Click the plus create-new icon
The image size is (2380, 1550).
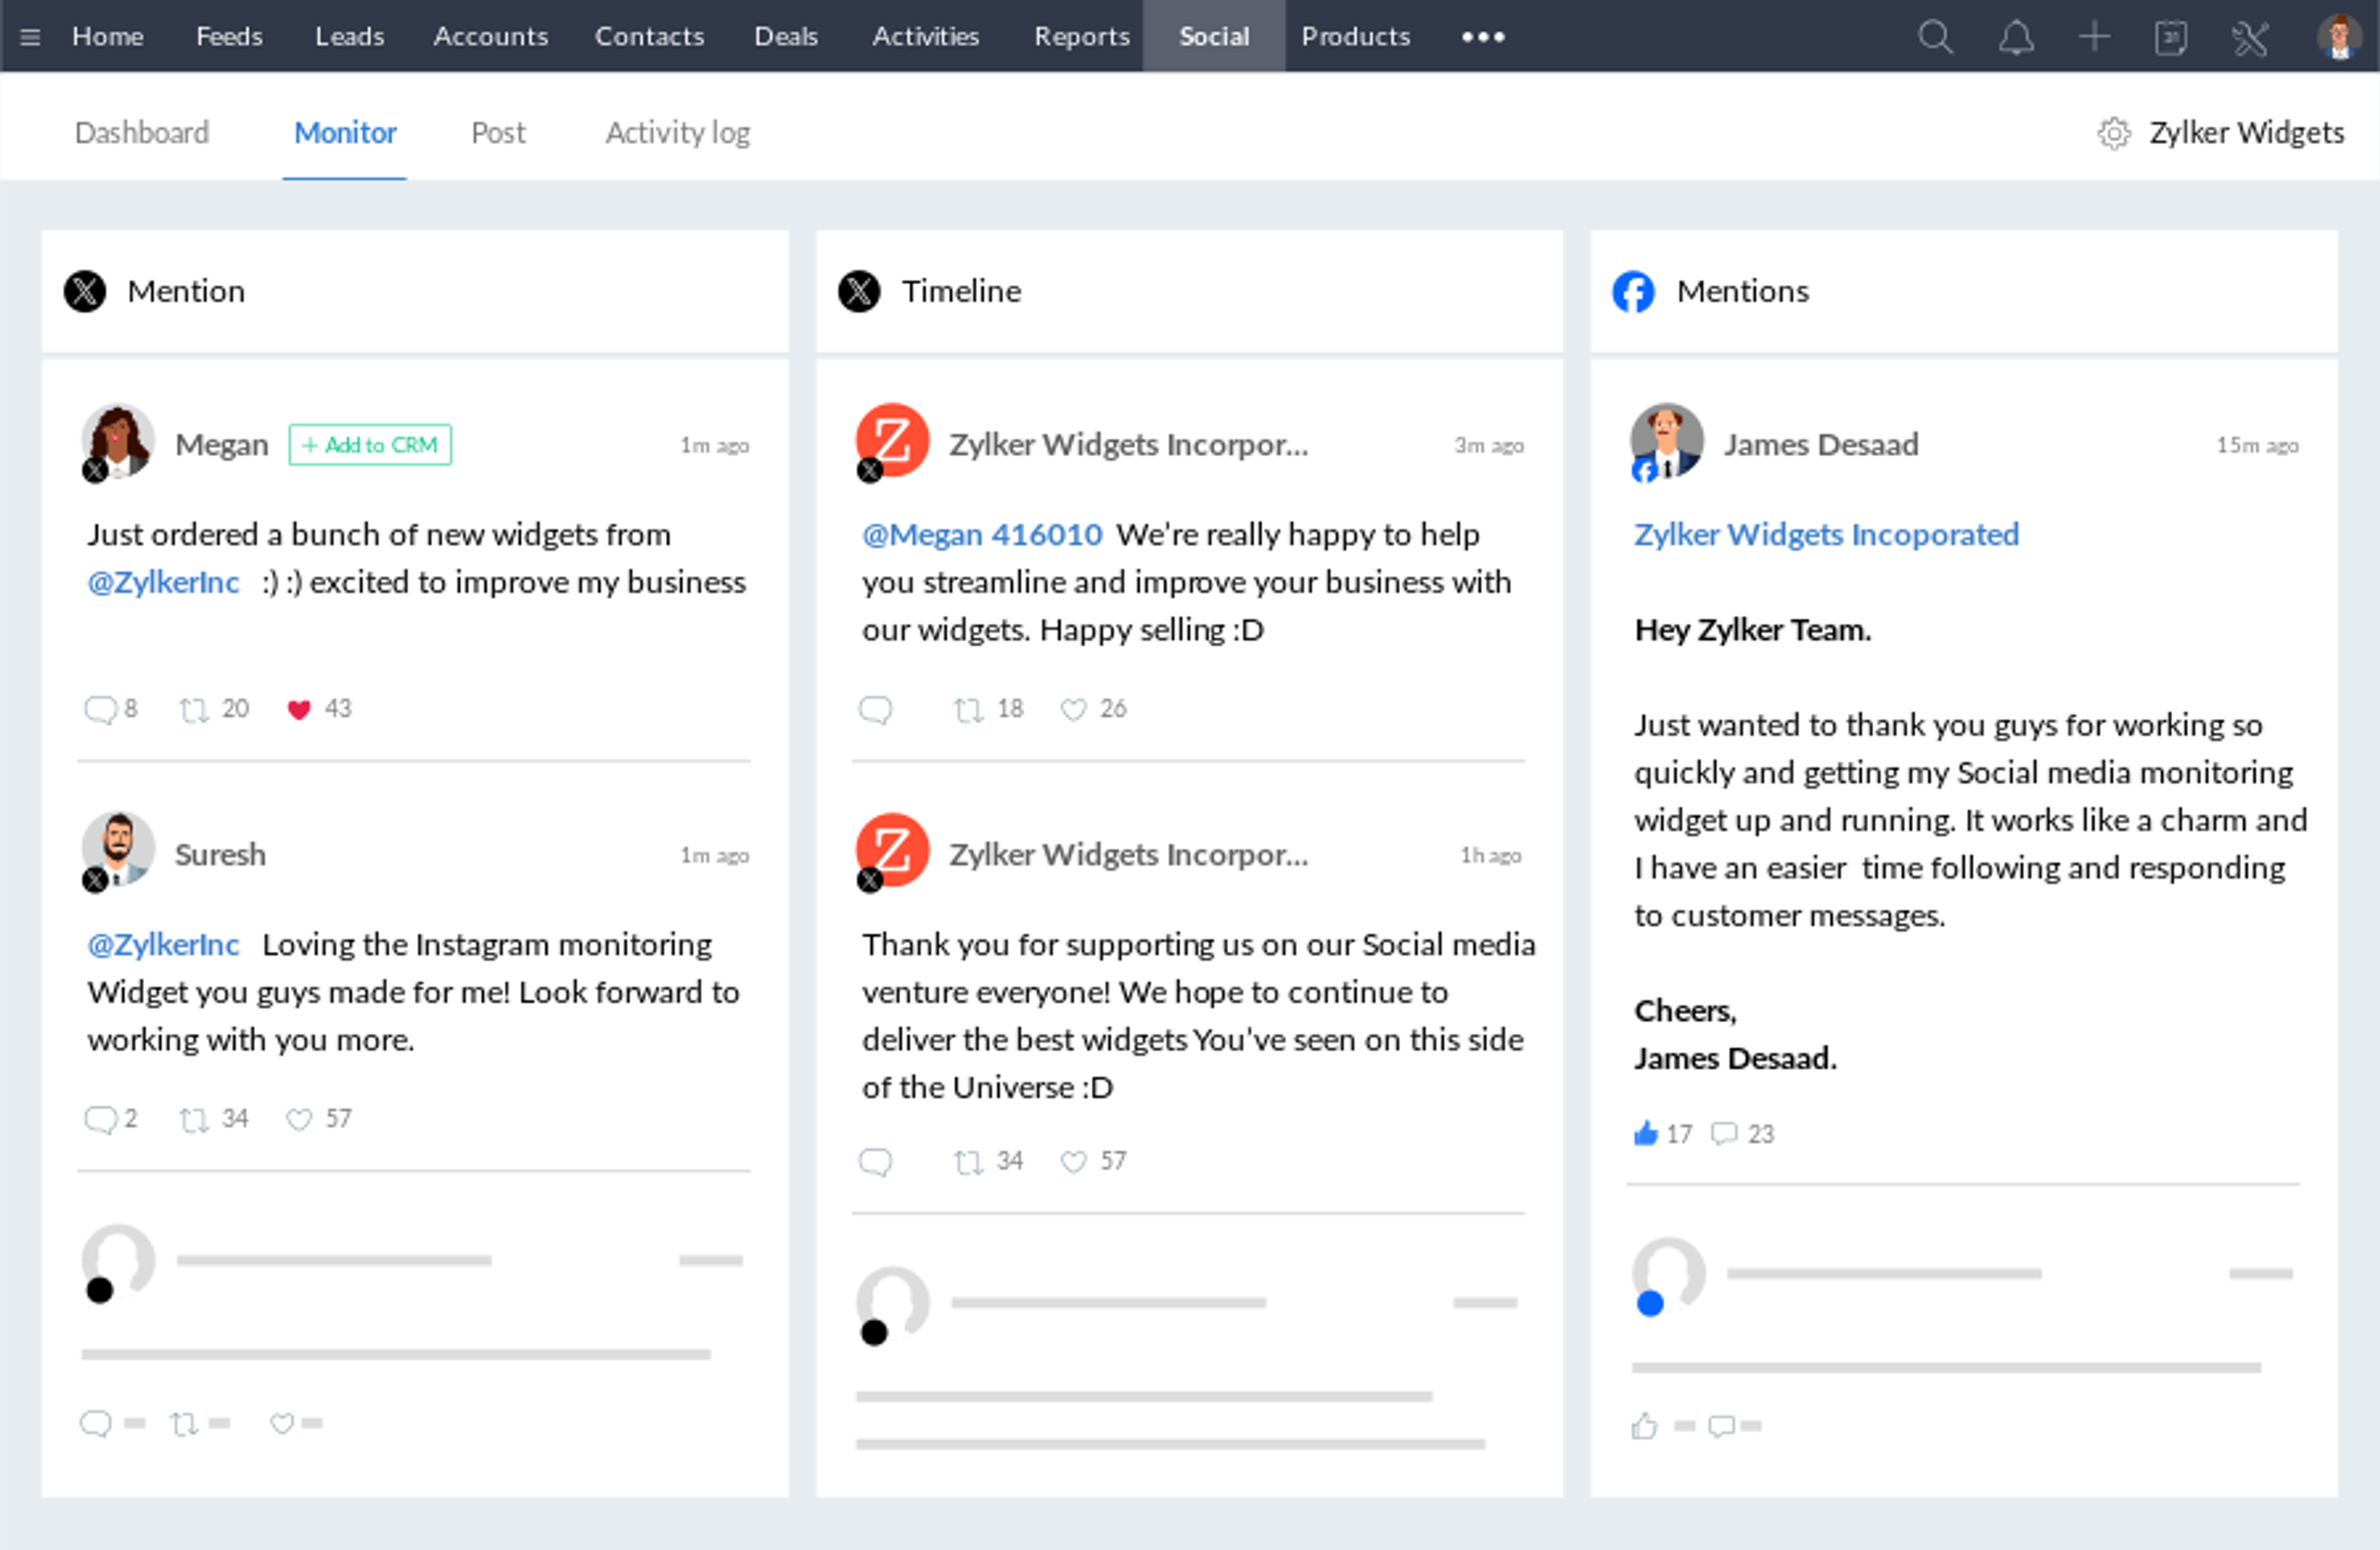pos(2094,37)
